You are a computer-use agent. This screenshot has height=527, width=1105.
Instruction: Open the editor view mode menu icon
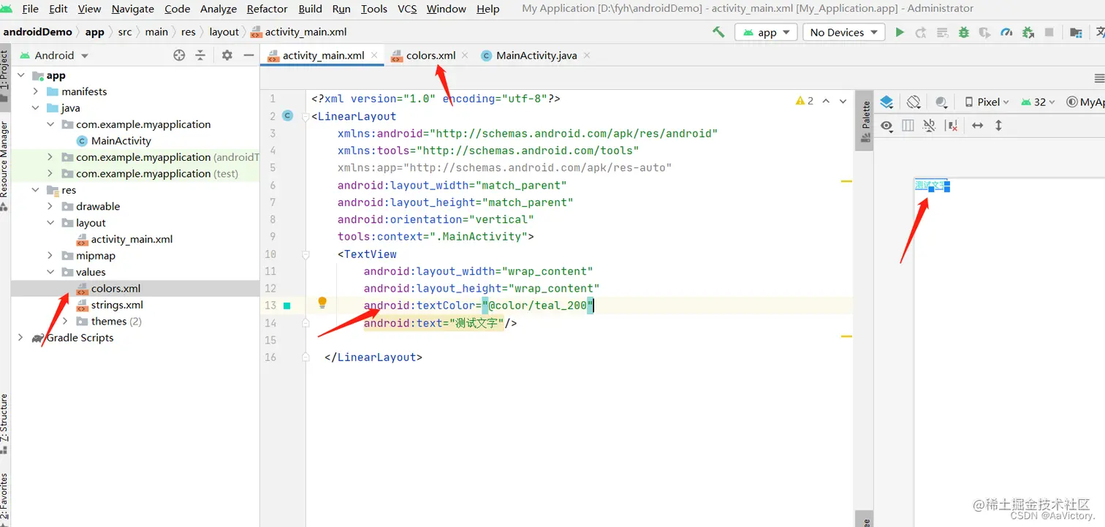point(1099,78)
